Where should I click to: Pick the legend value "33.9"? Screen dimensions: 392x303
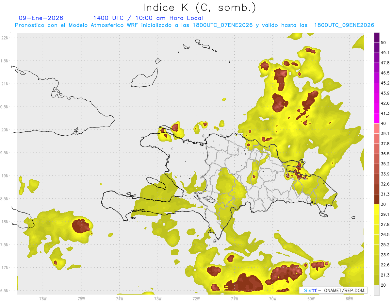[x=385, y=174]
